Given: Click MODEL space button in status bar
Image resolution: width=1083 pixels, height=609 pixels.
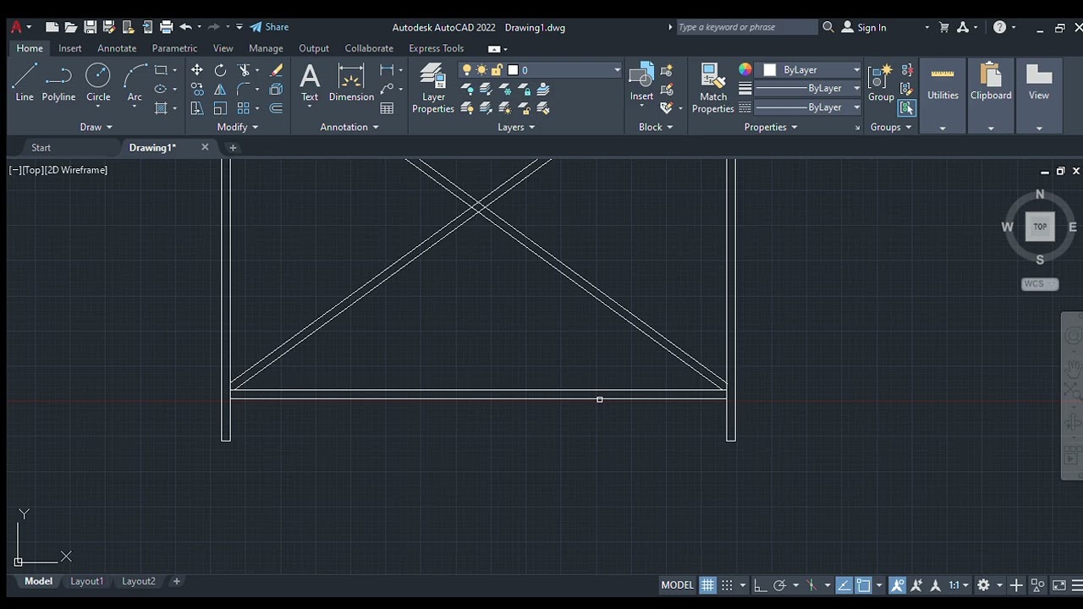Looking at the screenshot, I should coord(677,585).
